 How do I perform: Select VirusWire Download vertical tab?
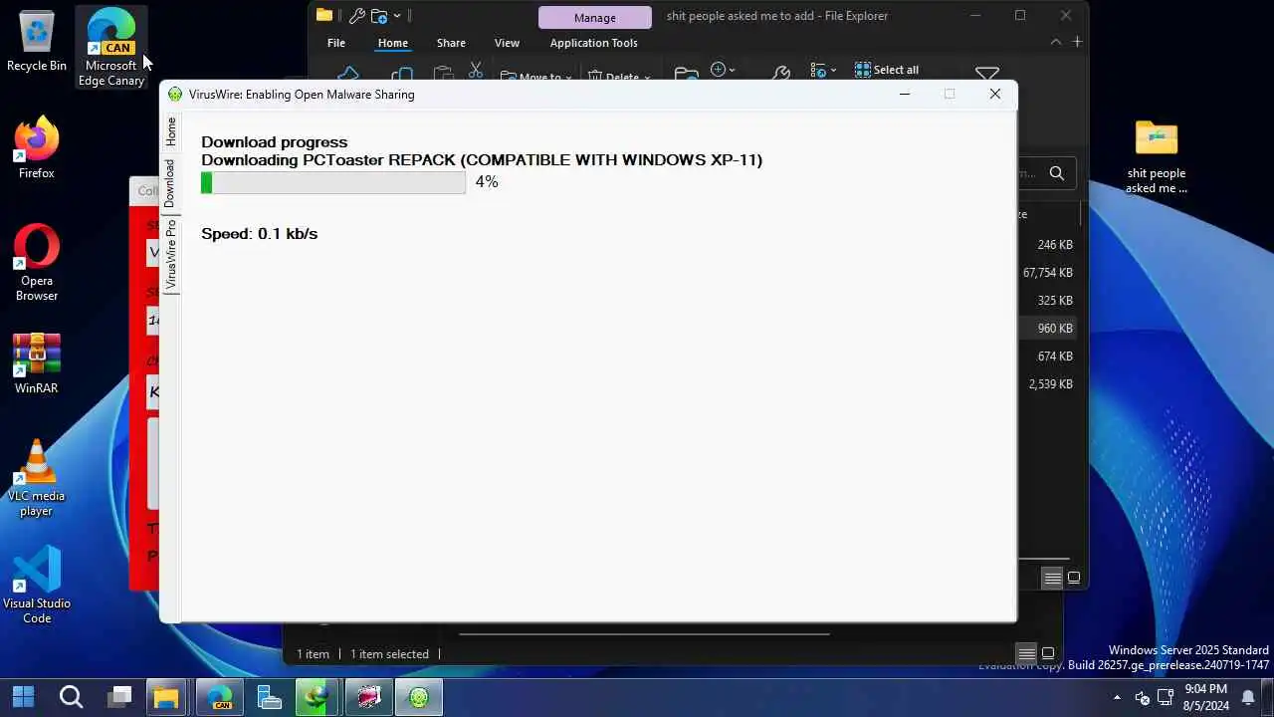point(170,182)
